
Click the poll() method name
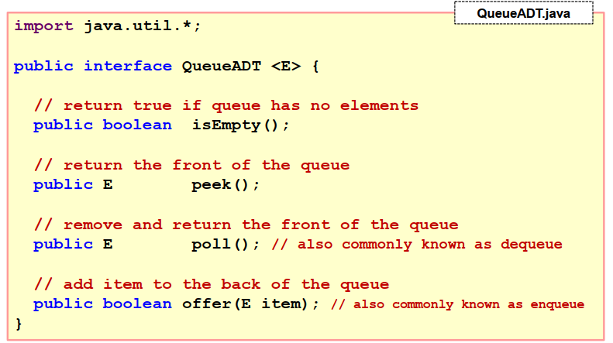(226, 245)
